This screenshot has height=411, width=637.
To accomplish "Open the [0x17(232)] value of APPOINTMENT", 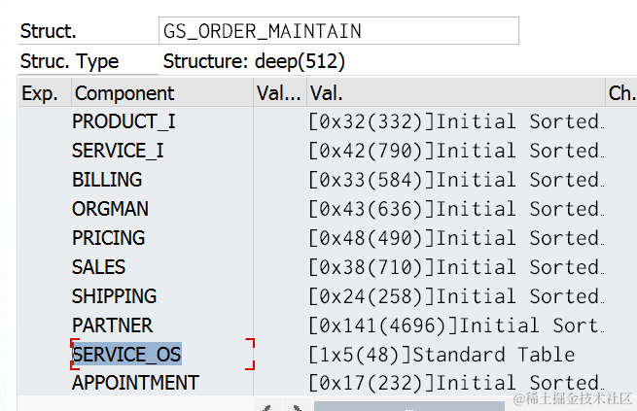I will tap(456, 383).
